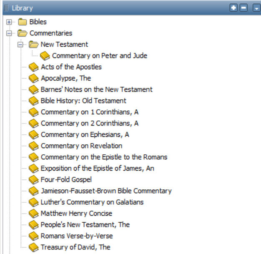The width and height of the screenshot is (261, 254).
Task: Click the Bibles folder icon
Action: click(22, 22)
